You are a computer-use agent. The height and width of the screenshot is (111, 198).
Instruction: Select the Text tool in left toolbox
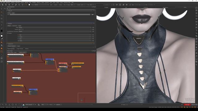tap(2, 25)
